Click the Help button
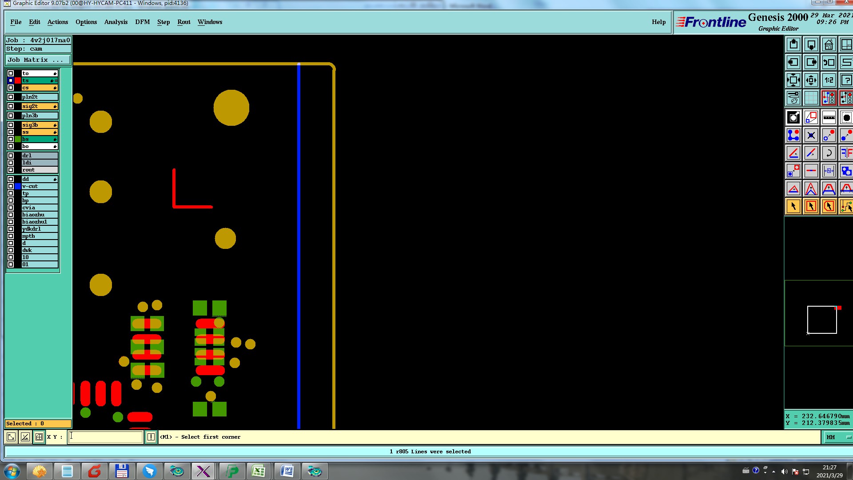Viewport: 853px width, 480px height. coord(658,22)
